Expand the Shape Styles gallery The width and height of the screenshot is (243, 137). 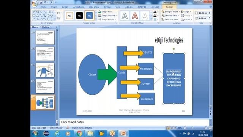[96, 19]
